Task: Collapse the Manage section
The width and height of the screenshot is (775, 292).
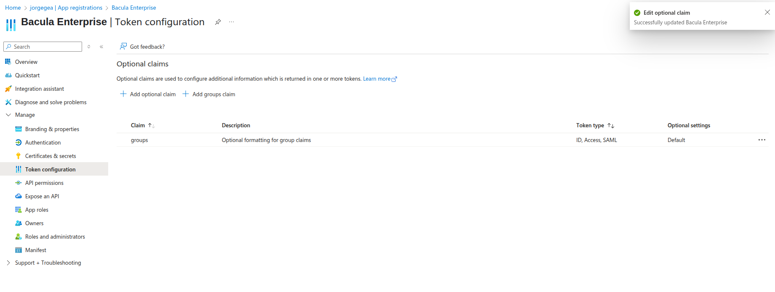Action: pyautogui.click(x=8, y=115)
